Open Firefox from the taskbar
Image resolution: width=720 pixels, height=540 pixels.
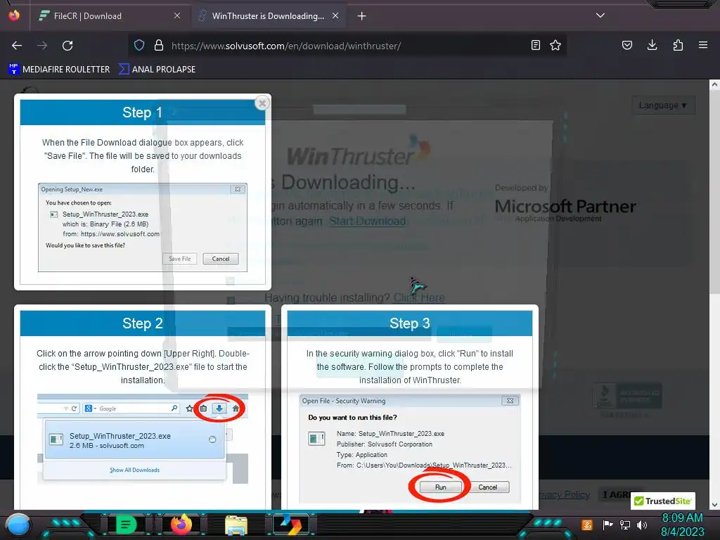click(181, 525)
